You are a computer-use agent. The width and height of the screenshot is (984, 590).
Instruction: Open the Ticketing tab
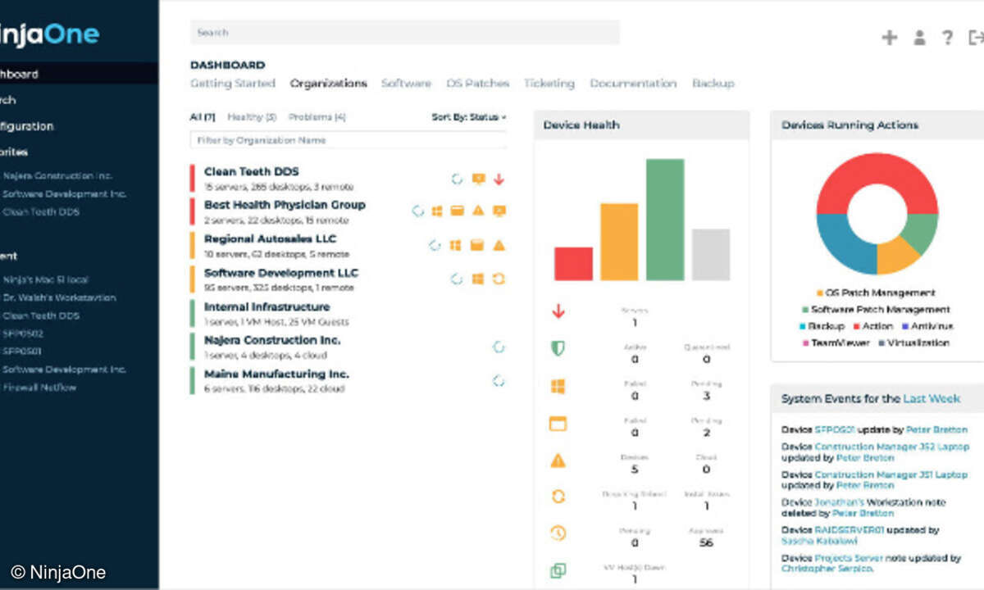tap(549, 84)
